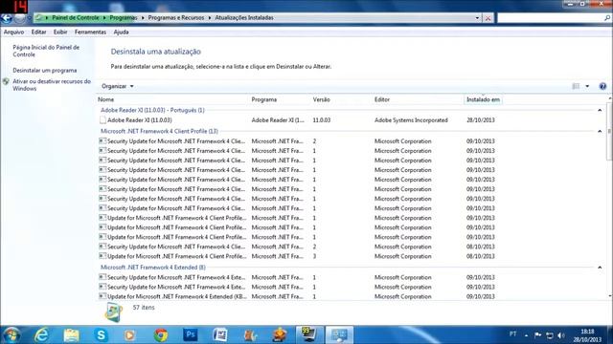The width and height of the screenshot is (613, 344).
Task: Click the Adobe Reader XI group header text
Action: 152,111
